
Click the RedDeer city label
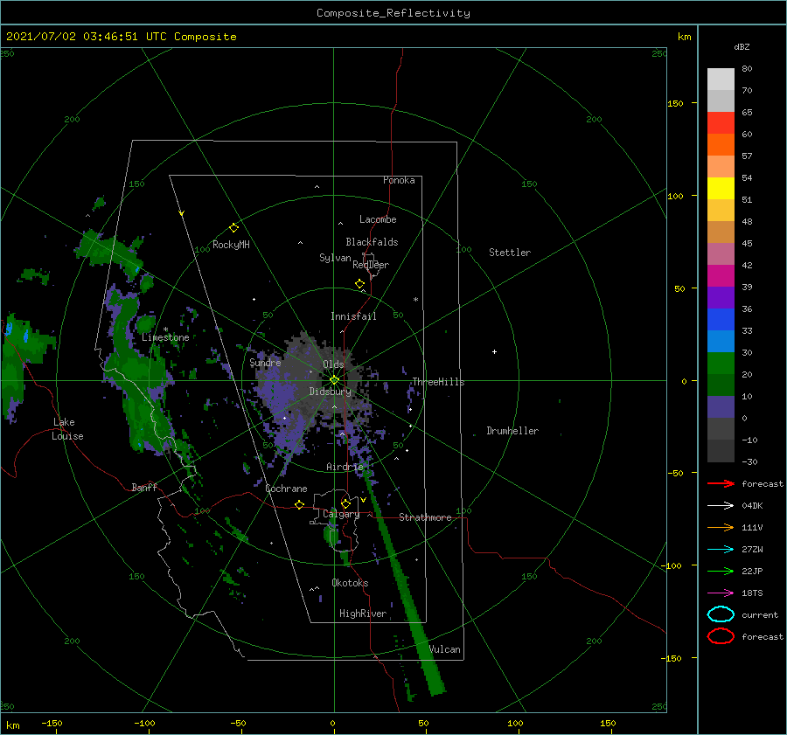(371, 265)
